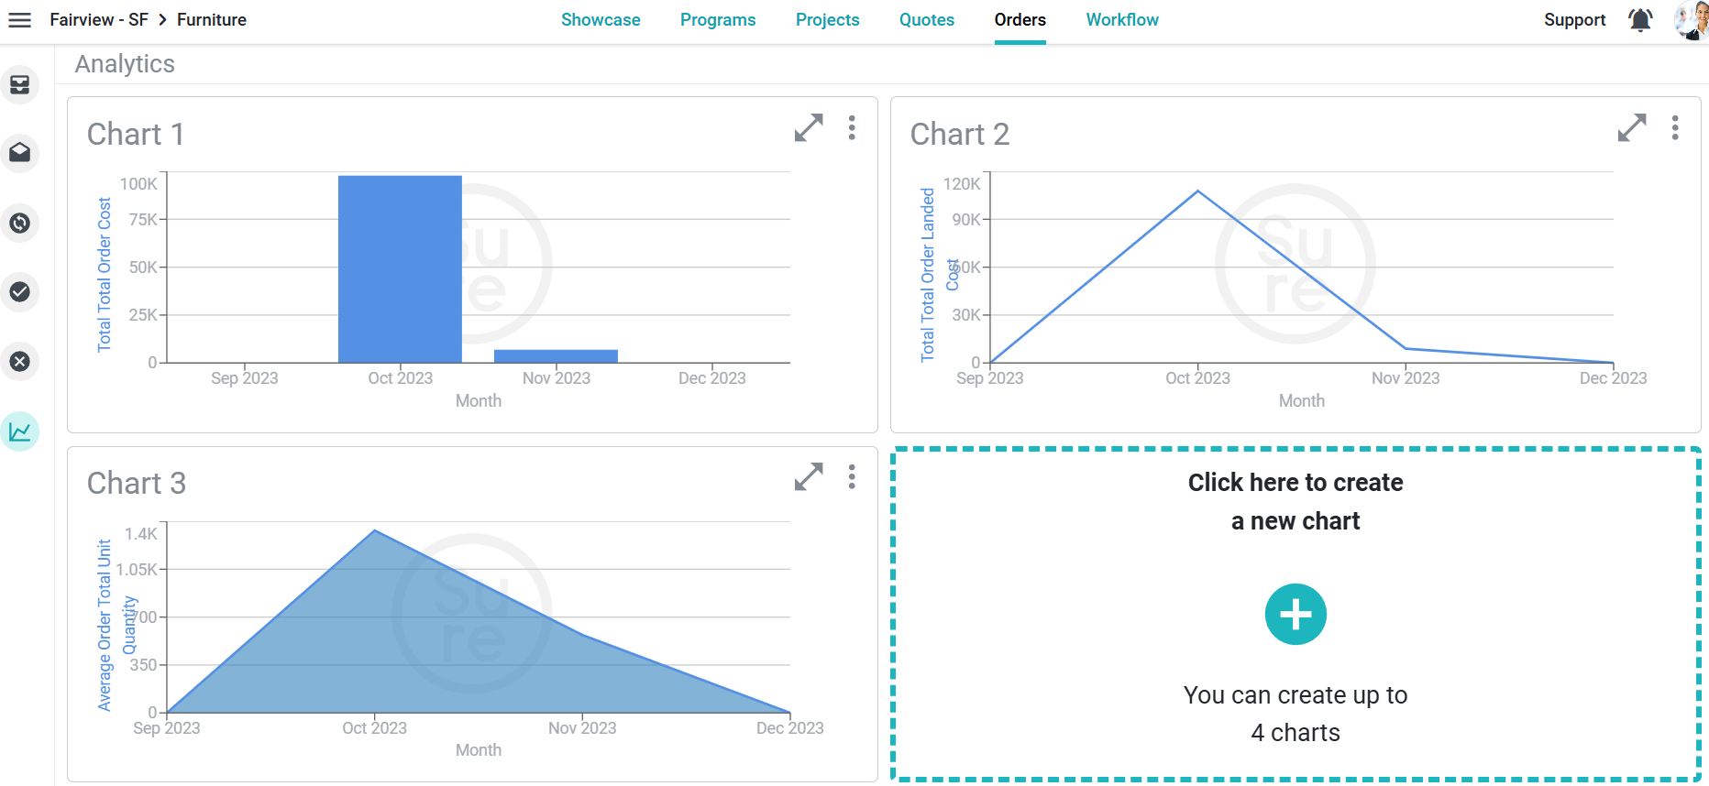The width and height of the screenshot is (1709, 786).
Task: Open Chart 3 three-dot options menu
Action: tap(852, 477)
